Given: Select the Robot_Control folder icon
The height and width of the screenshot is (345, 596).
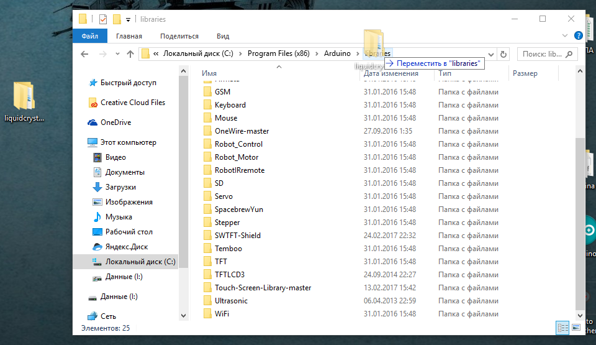Looking at the screenshot, I should [x=207, y=144].
